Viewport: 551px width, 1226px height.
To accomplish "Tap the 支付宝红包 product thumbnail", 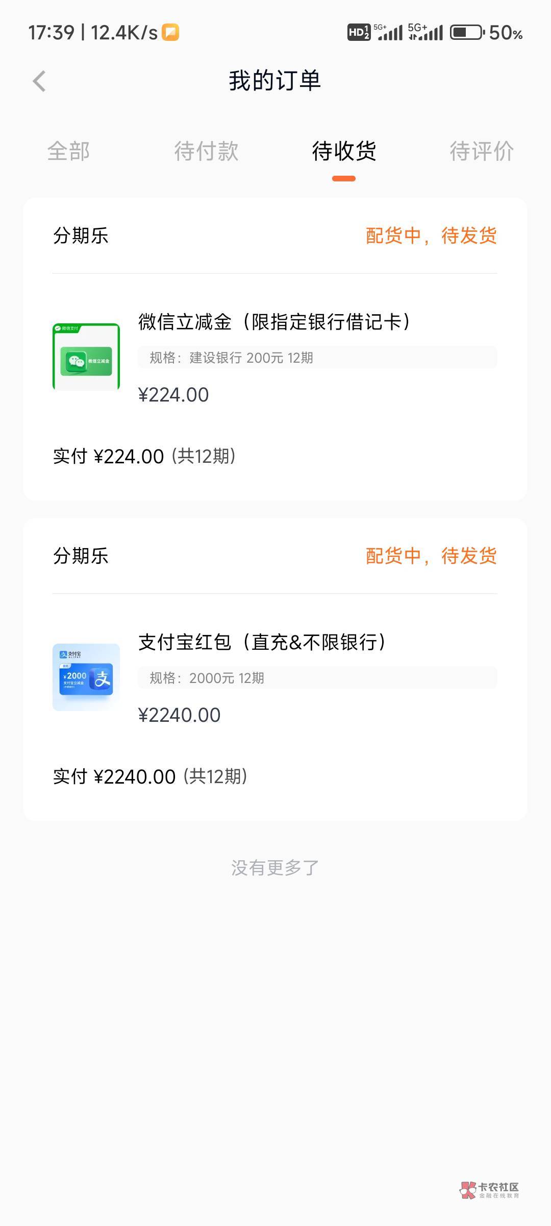I will click(x=86, y=677).
